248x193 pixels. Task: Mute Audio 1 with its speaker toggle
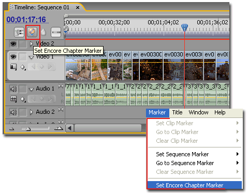coord(13,89)
